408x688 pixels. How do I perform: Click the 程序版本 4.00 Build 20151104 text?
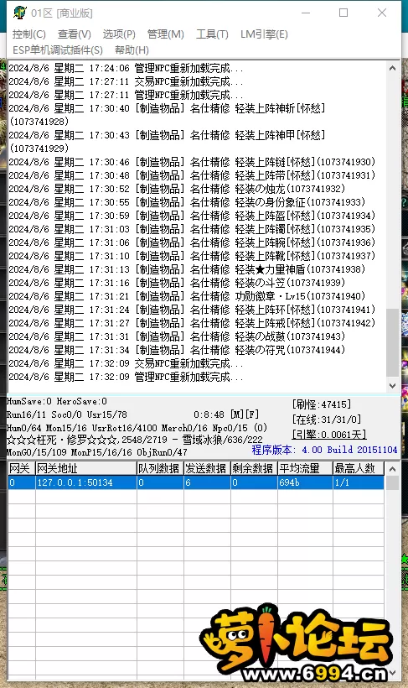click(324, 450)
